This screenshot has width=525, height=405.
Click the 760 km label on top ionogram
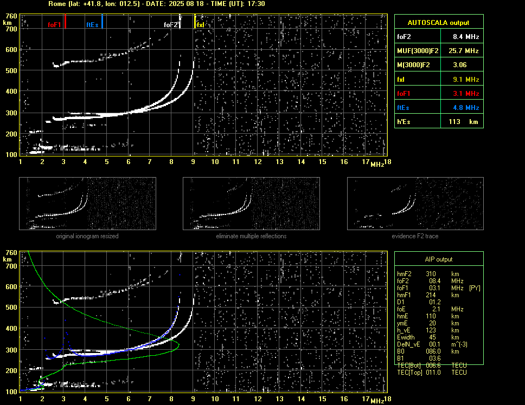(x=11, y=16)
